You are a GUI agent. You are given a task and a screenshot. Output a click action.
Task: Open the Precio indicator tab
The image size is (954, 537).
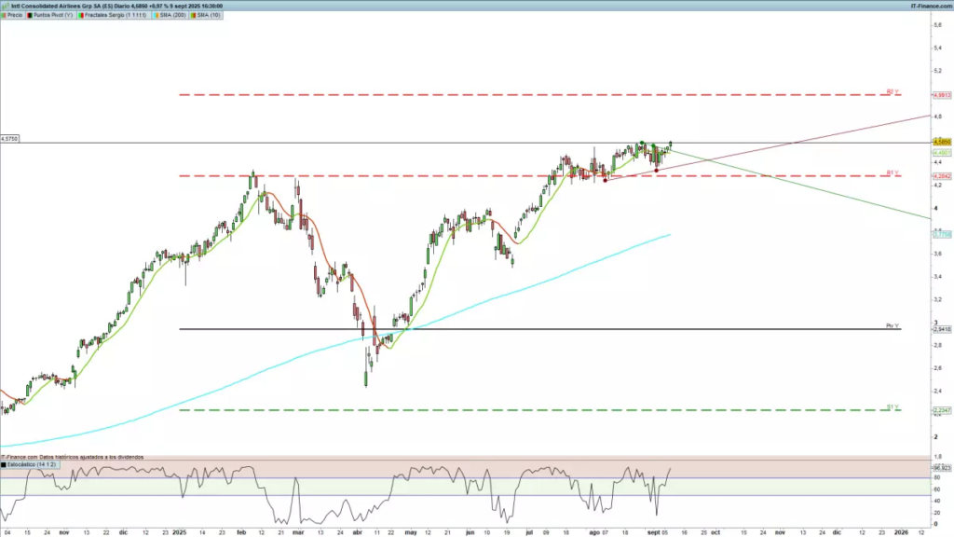pos(15,15)
